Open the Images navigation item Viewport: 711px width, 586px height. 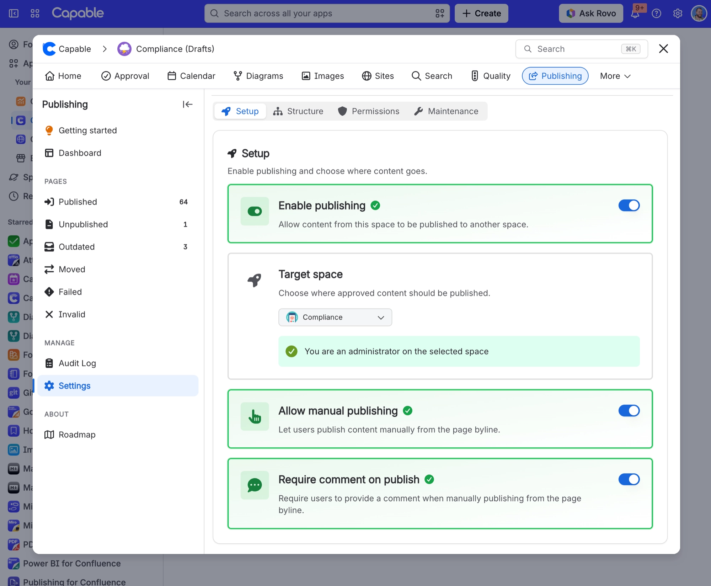coord(323,76)
